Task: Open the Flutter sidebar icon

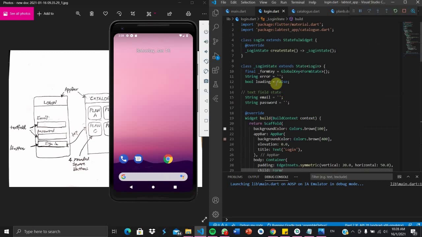Action: (x=216, y=98)
